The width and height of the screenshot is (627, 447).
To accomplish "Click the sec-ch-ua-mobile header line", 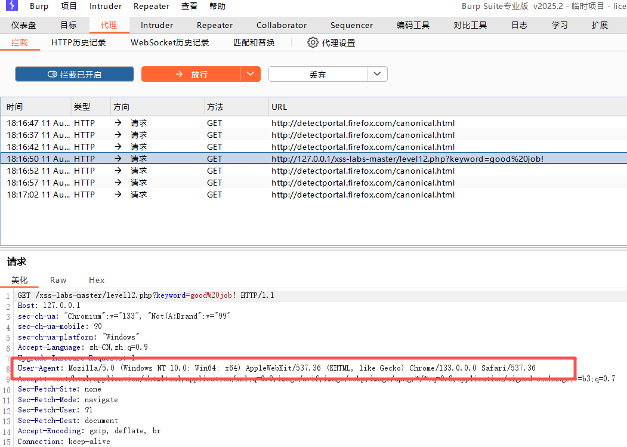I will (x=60, y=326).
